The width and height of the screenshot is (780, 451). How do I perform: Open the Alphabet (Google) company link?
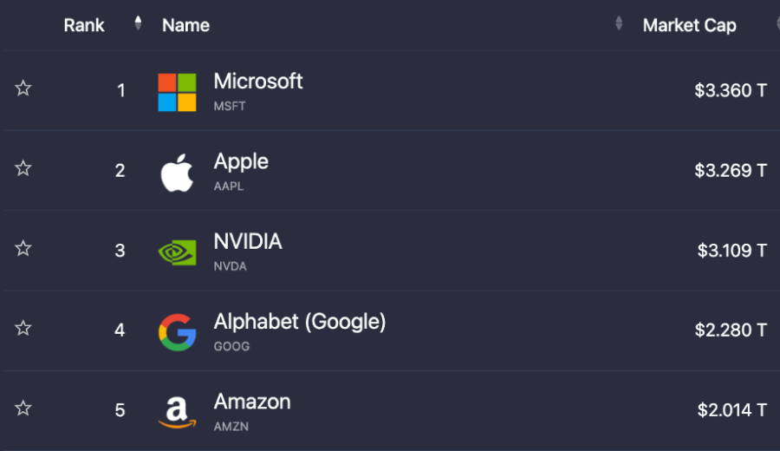tap(300, 322)
